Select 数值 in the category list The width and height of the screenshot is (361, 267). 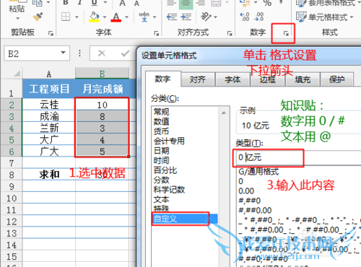pos(162,121)
